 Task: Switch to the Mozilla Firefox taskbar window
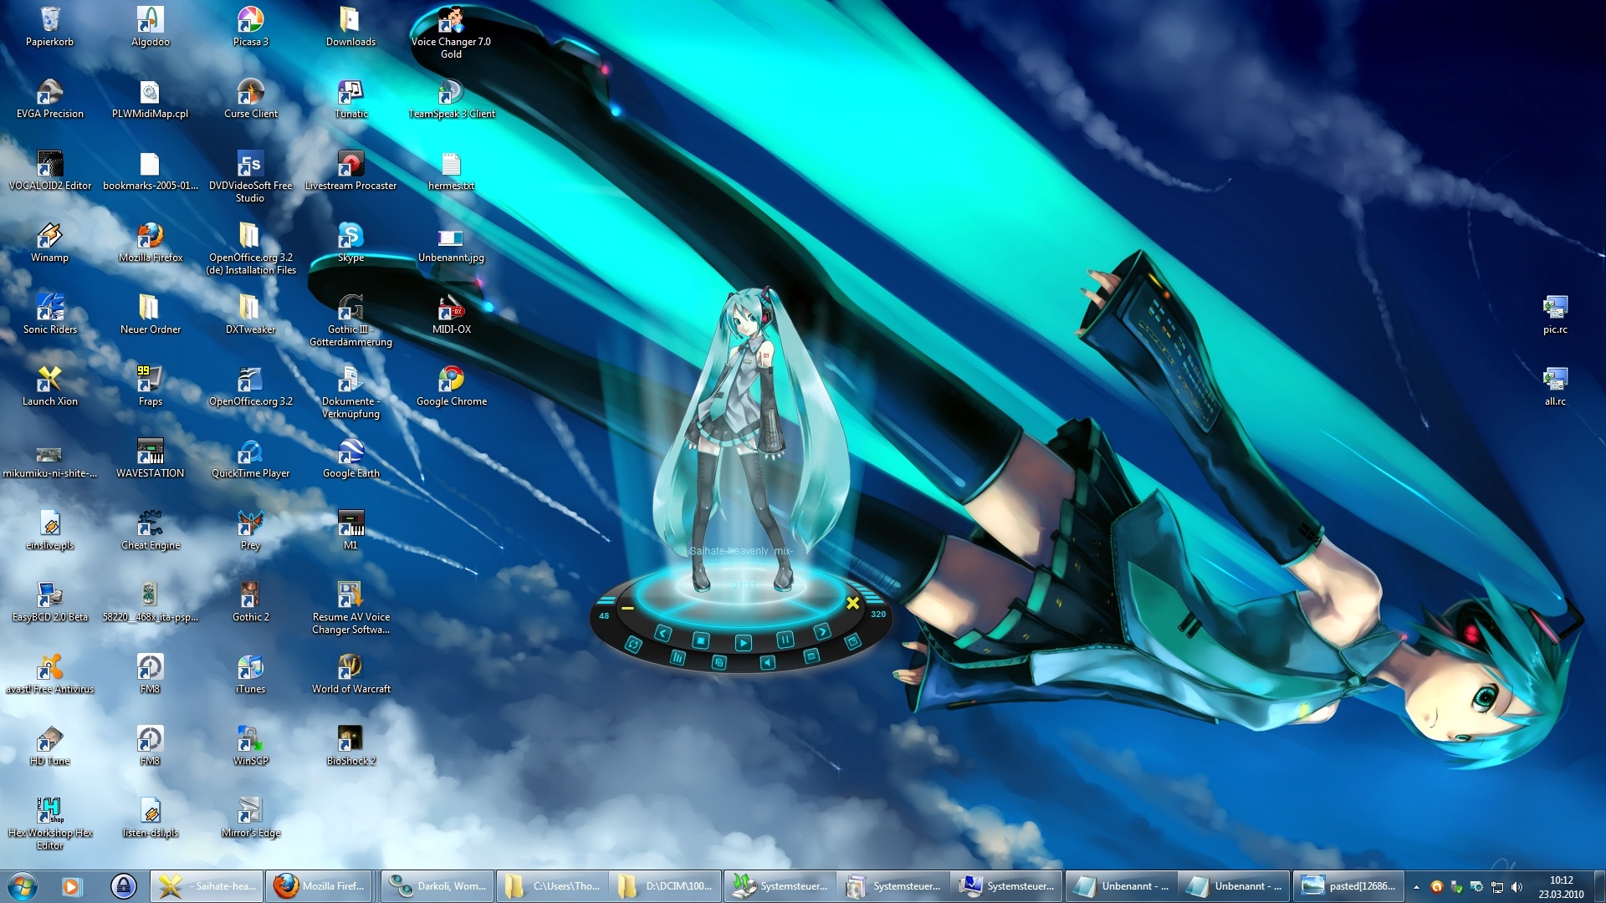(x=320, y=885)
